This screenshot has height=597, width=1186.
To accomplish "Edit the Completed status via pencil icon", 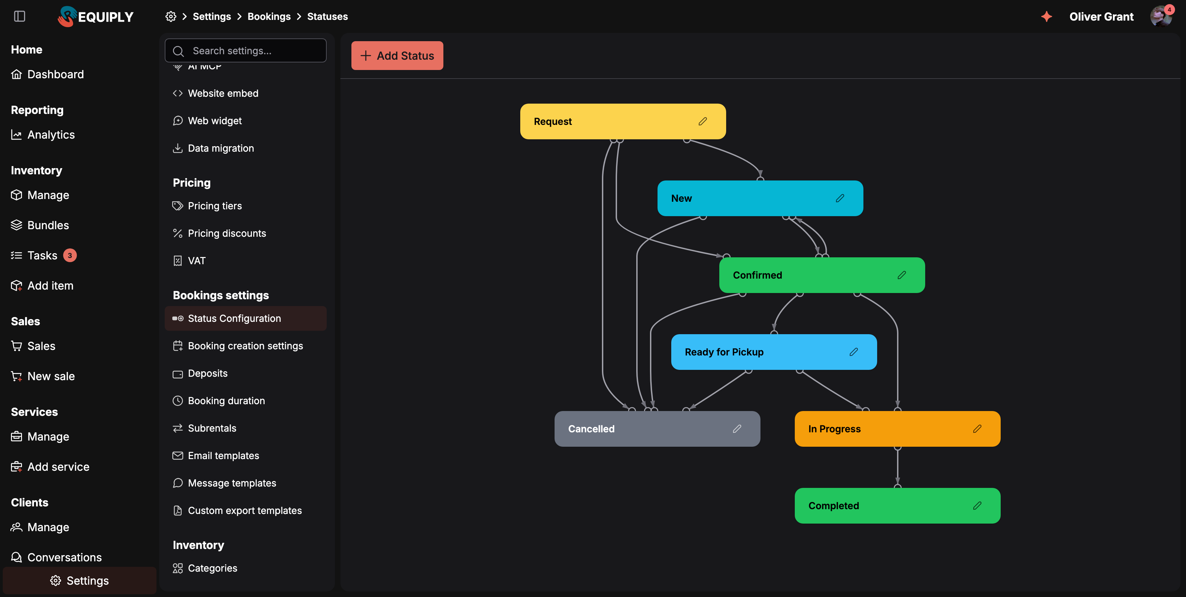I will (977, 506).
